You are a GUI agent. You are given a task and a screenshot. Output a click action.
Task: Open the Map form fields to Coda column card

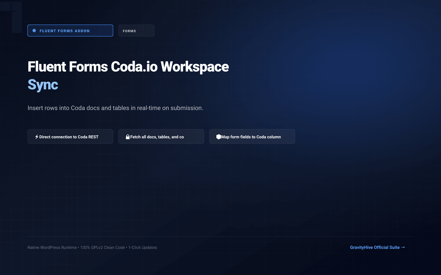coord(252,136)
